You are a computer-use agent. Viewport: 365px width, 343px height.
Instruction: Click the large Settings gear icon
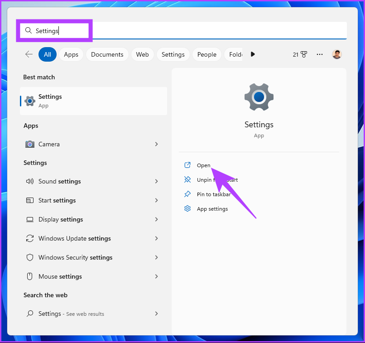click(259, 97)
